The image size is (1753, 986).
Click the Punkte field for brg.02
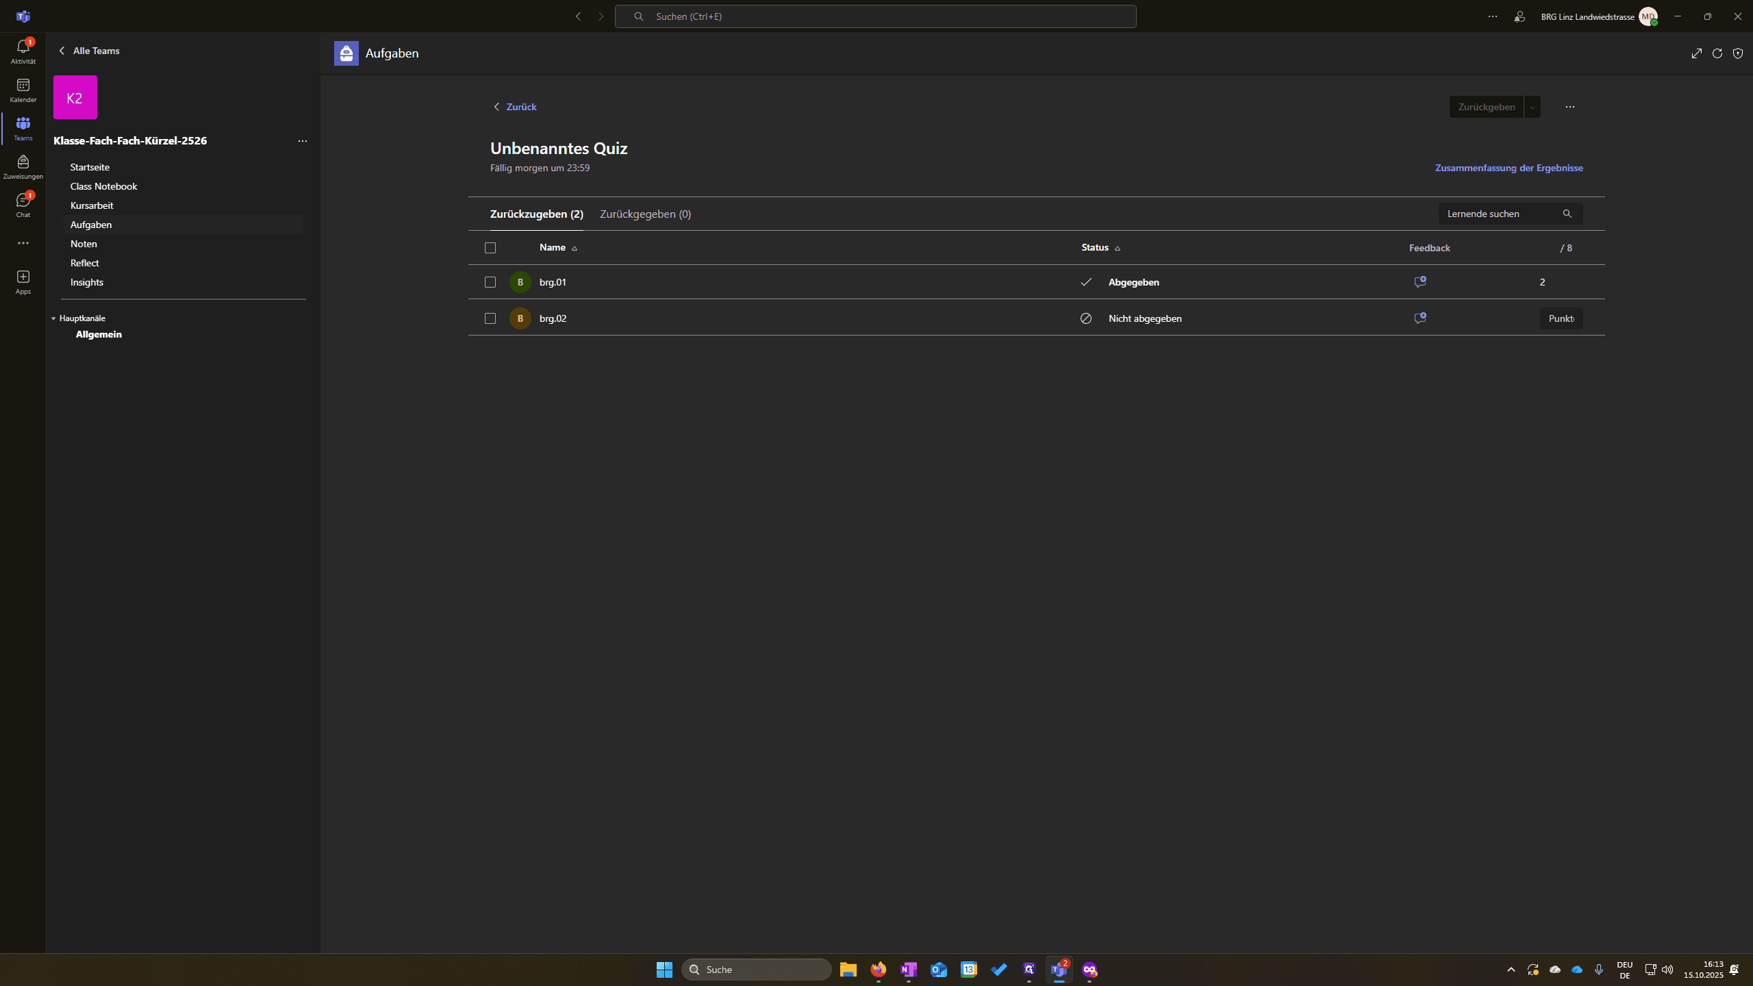tap(1561, 318)
